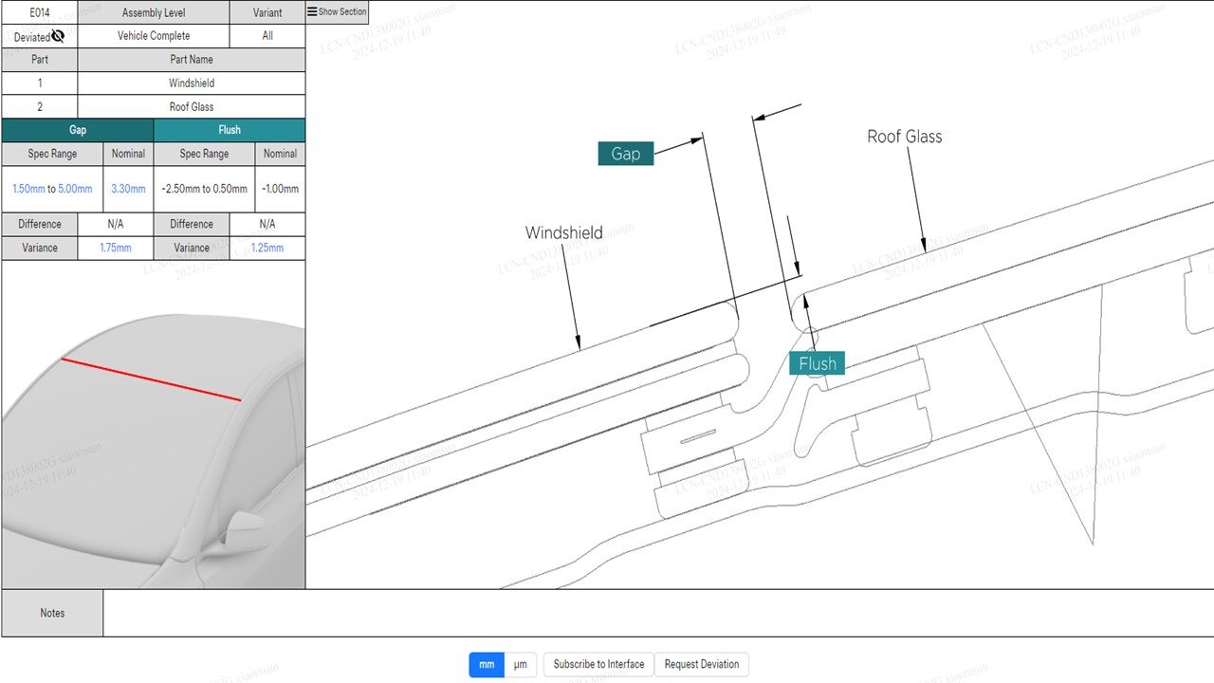Select the Roof Glass part row
The width and height of the screenshot is (1214, 683).
192,107
